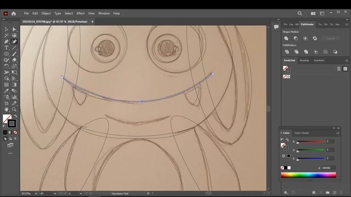Select the Hand tool
Viewport: 351px width, 197px height.
[x=6, y=109]
